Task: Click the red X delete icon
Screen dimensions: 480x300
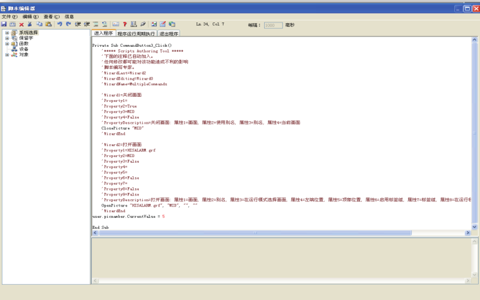Action: pyautogui.click(x=21, y=24)
